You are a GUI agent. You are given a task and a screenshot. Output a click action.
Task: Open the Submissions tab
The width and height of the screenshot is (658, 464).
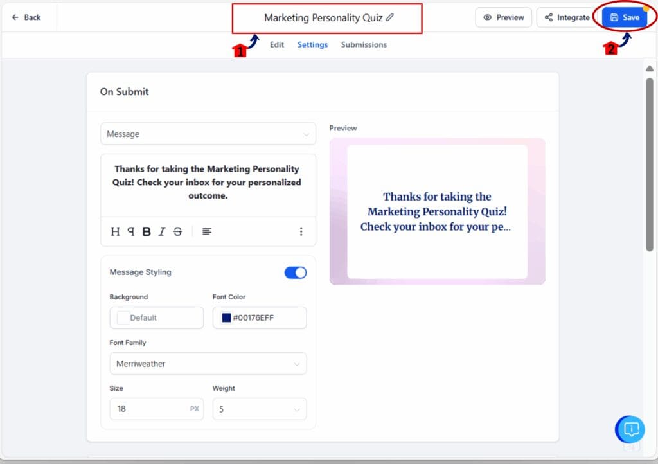[x=364, y=45]
